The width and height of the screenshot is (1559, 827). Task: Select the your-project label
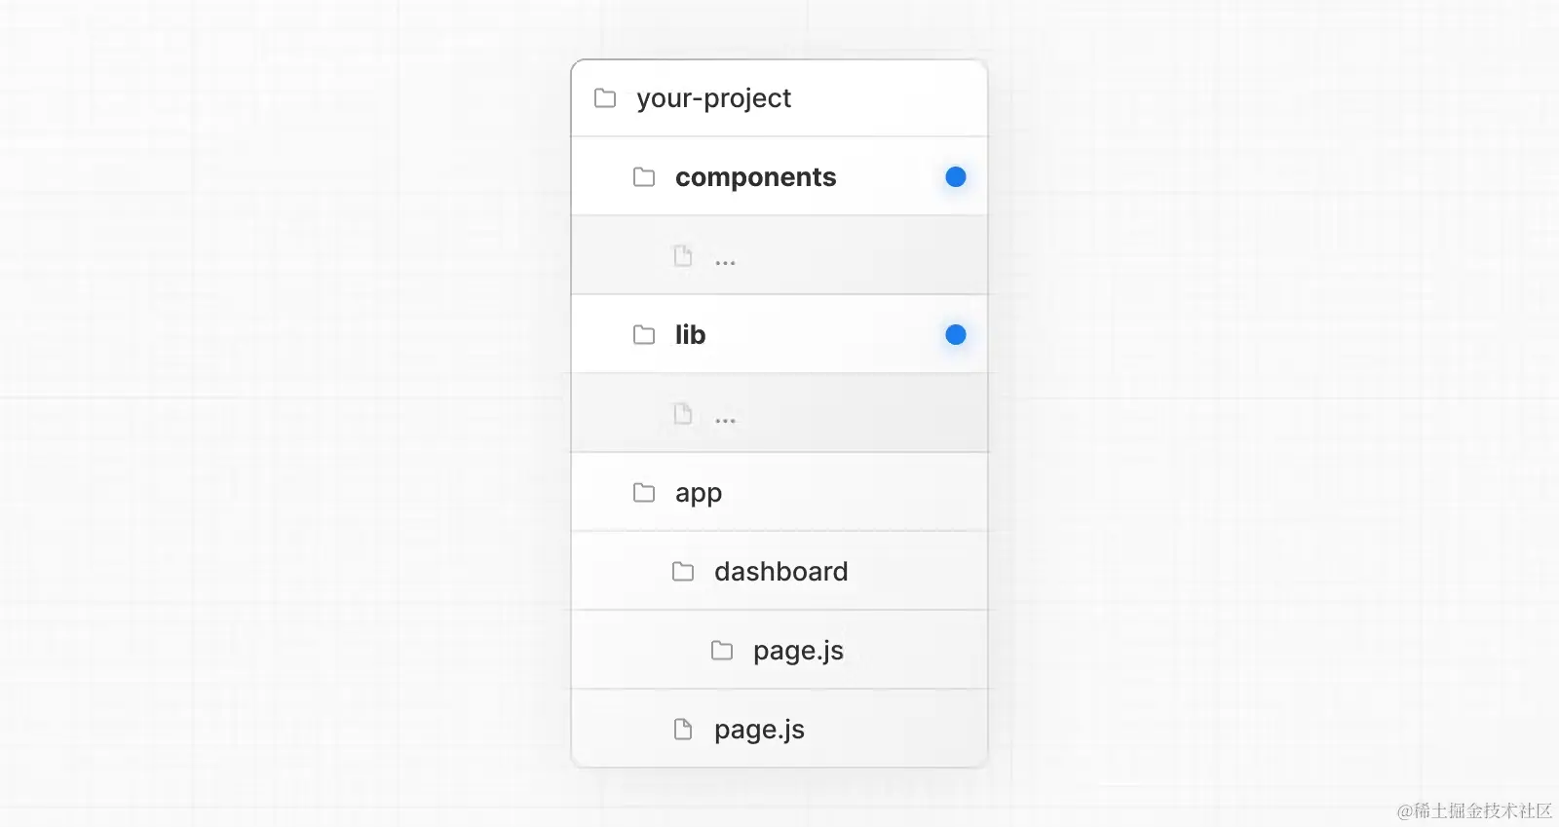(x=714, y=98)
